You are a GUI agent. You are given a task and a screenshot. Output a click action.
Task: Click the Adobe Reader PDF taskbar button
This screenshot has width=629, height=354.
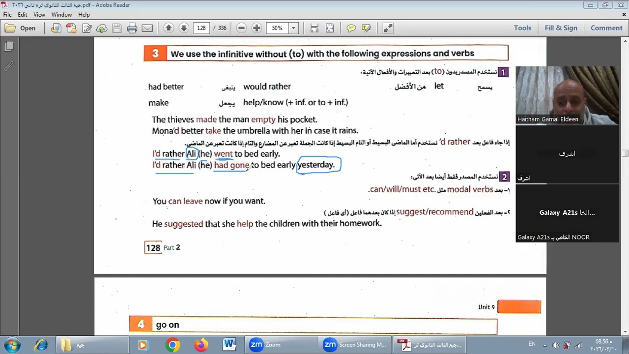(x=429, y=345)
